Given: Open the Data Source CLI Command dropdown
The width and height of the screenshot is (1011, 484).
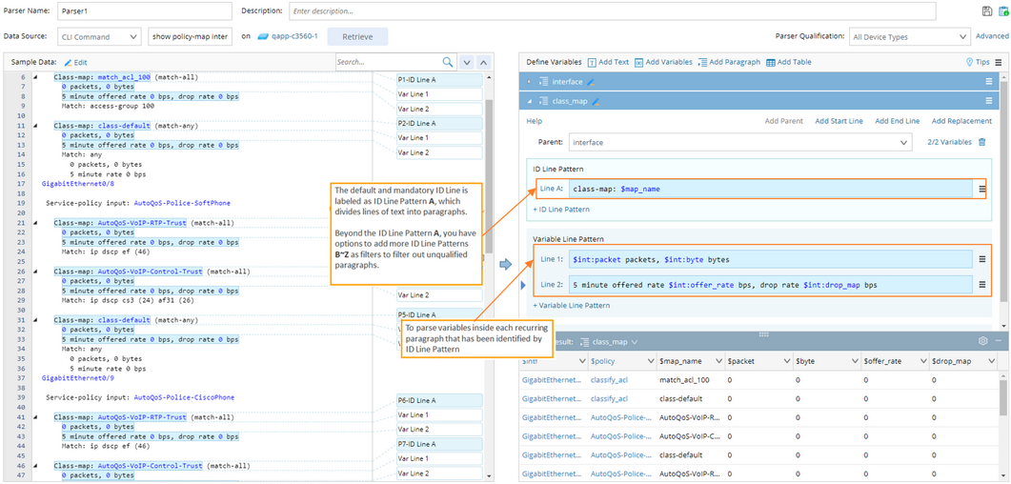Looking at the screenshot, I should [98, 36].
